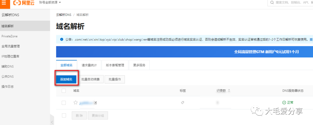313x125 pixels.
Task: Click the DNS服务器状态 column header
Action: click(x=293, y=91)
